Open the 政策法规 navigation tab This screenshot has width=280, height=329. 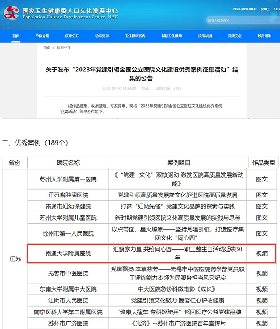pyautogui.click(x=205, y=36)
